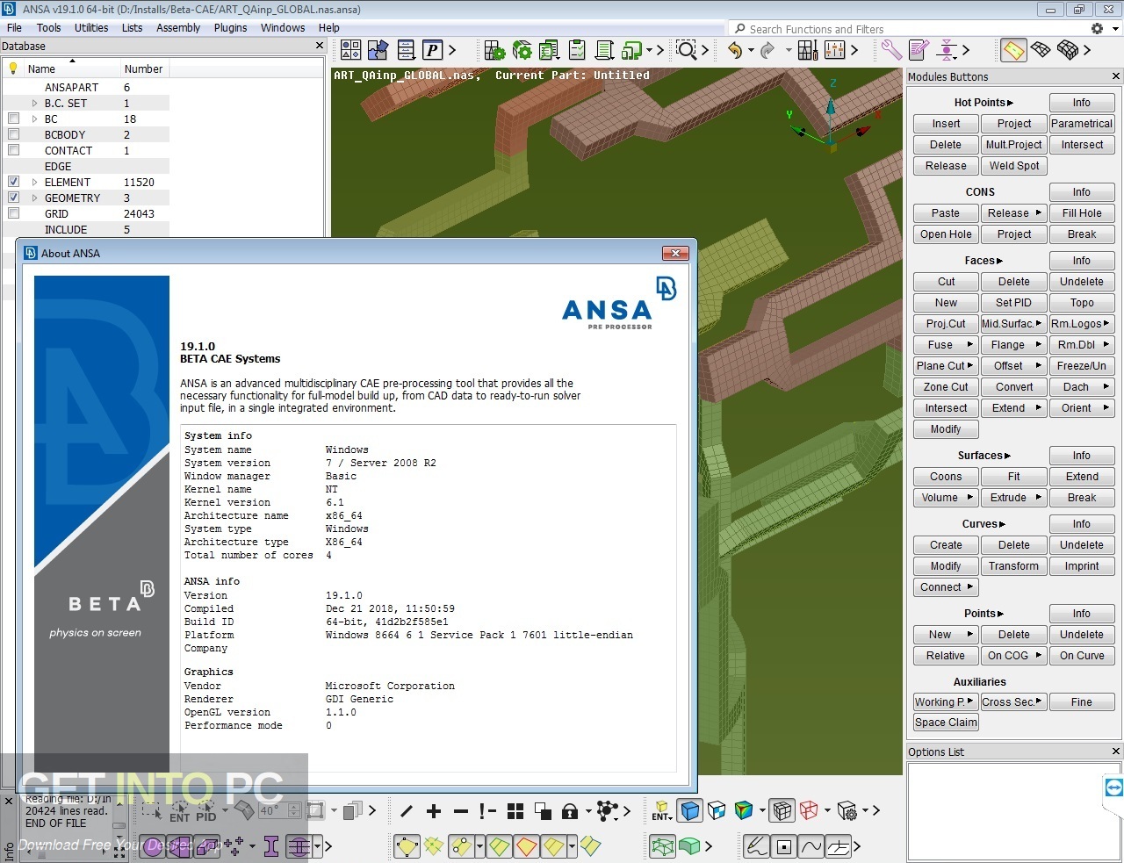This screenshot has height=863, width=1124.
Task: Select the highlighted yellow surface module icon
Action: [x=1013, y=50]
